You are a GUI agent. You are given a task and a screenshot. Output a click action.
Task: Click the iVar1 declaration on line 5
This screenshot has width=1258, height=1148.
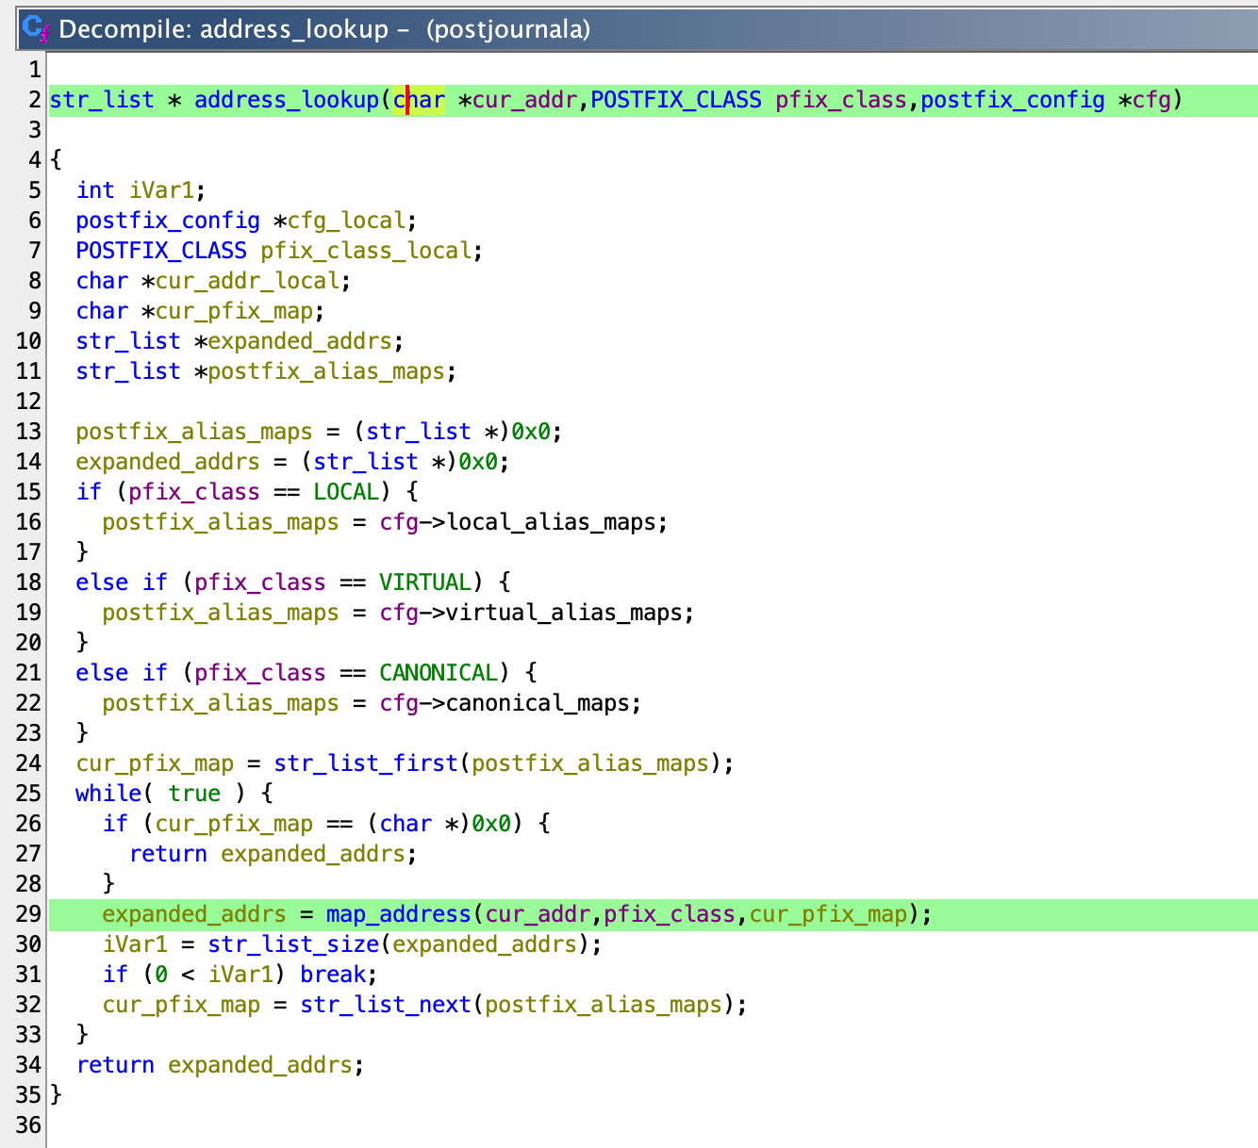click(x=161, y=190)
